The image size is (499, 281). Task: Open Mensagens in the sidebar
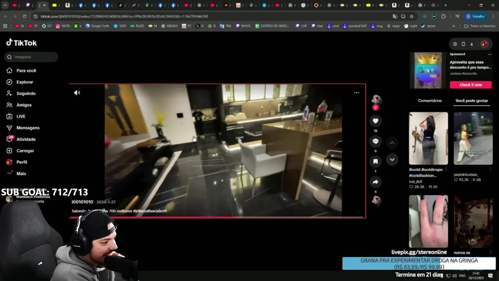point(28,128)
